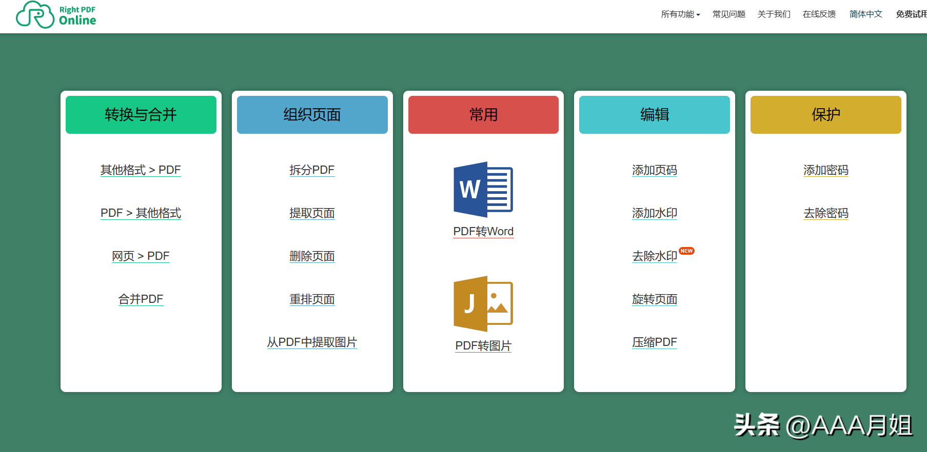Open the 重排页面 link

click(x=312, y=299)
